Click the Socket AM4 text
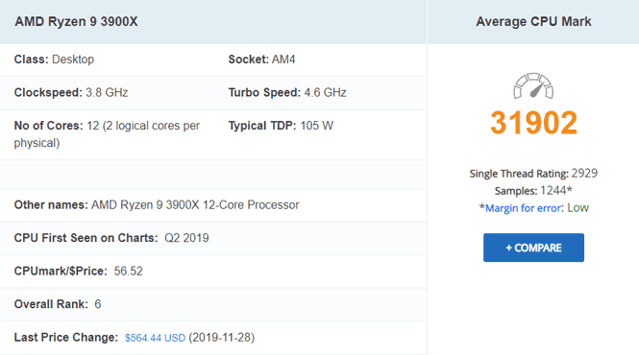The height and width of the screenshot is (355, 639). tap(261, 59)
